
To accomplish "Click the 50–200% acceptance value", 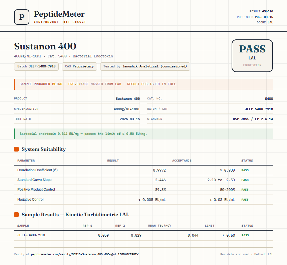I will click(x=227, y=190).
